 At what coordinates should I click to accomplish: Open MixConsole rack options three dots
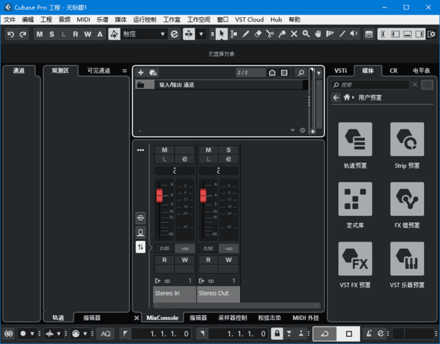(x=140, y=150)
